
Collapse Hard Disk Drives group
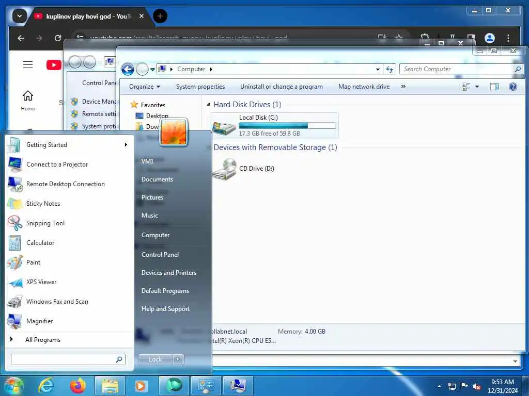[x=208, y=104]
